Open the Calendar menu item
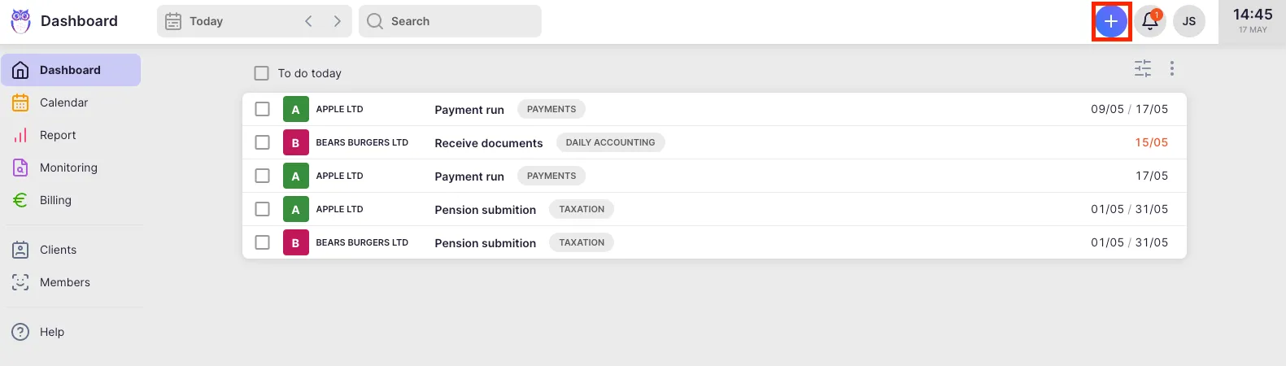The height and width of the screenshot is (366, 1286). [71, 102]
